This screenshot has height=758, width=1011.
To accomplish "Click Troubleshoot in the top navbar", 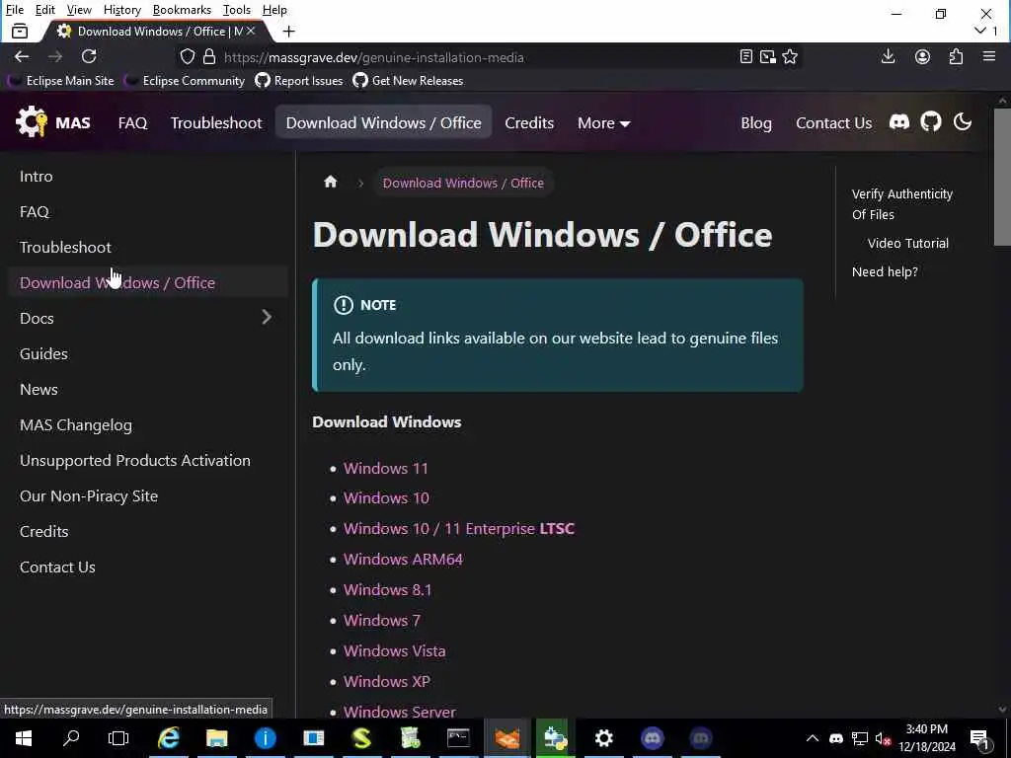I will coord(216,122).
